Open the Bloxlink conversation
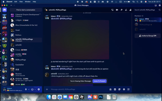Image resolution: width=162 pixels, height=101 pixels. pyautogui.click(x=26, y=74)
